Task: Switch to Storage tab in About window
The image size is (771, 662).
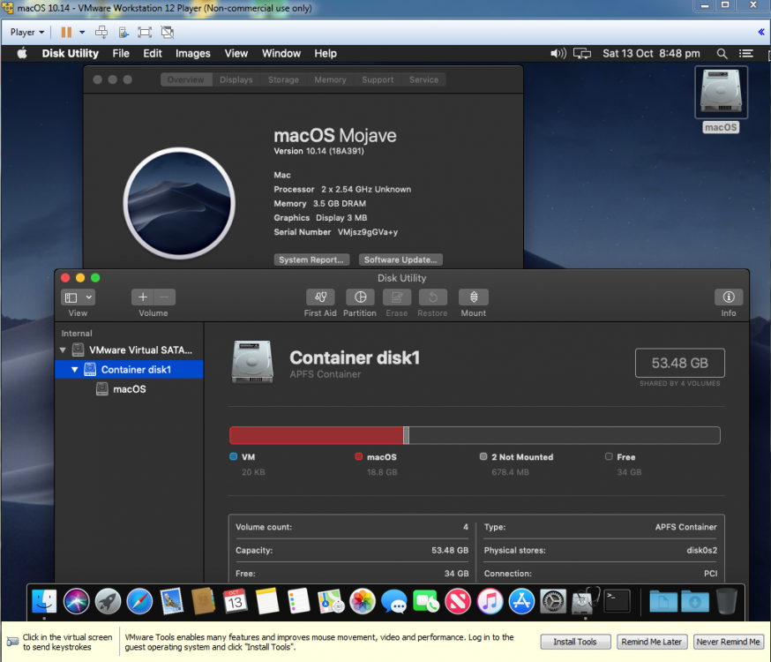Action: pos(283,79)
